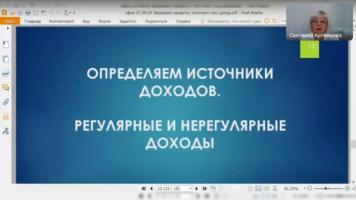Go to the last page
This screenshot has width=356, height=200.
click(x=205, y=188)
